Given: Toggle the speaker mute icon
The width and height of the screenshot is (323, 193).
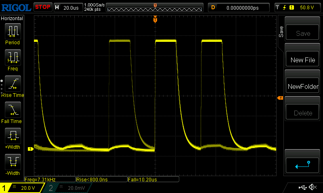Looking at the screenshot, I should 312,187.
